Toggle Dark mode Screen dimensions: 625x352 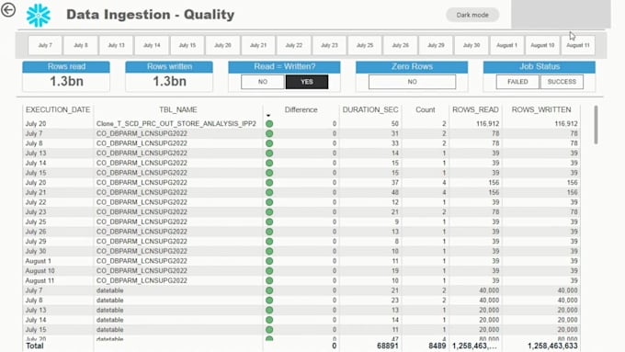point(472,15)
